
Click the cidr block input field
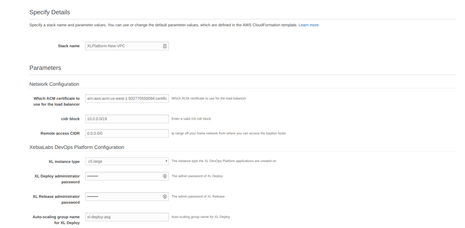click(x=127, y=119)
